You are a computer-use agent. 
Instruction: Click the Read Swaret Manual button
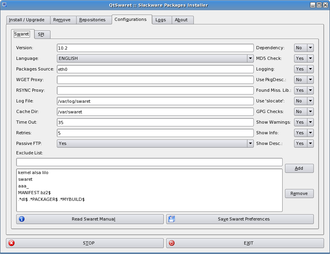pos(90,219)
